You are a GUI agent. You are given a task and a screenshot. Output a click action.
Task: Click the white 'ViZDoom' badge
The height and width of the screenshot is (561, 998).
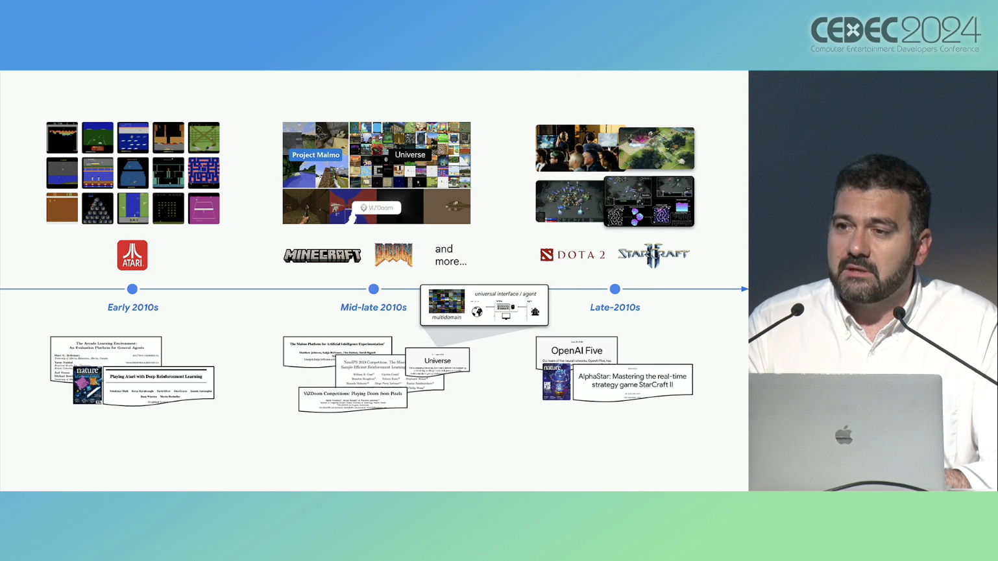click(x=377, y=208)
